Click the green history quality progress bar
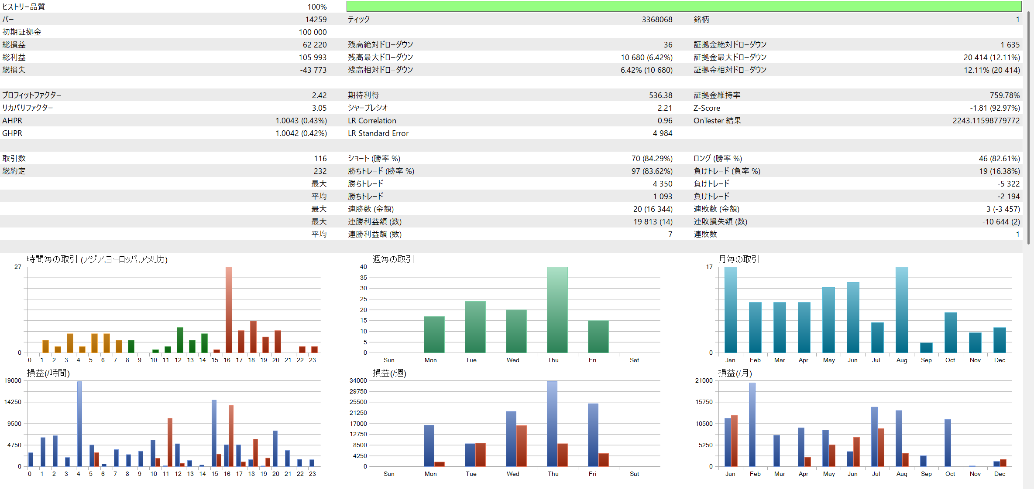 tap(684, 7)
